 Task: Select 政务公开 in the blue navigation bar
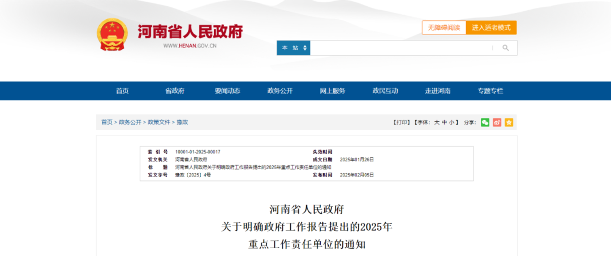280,91
